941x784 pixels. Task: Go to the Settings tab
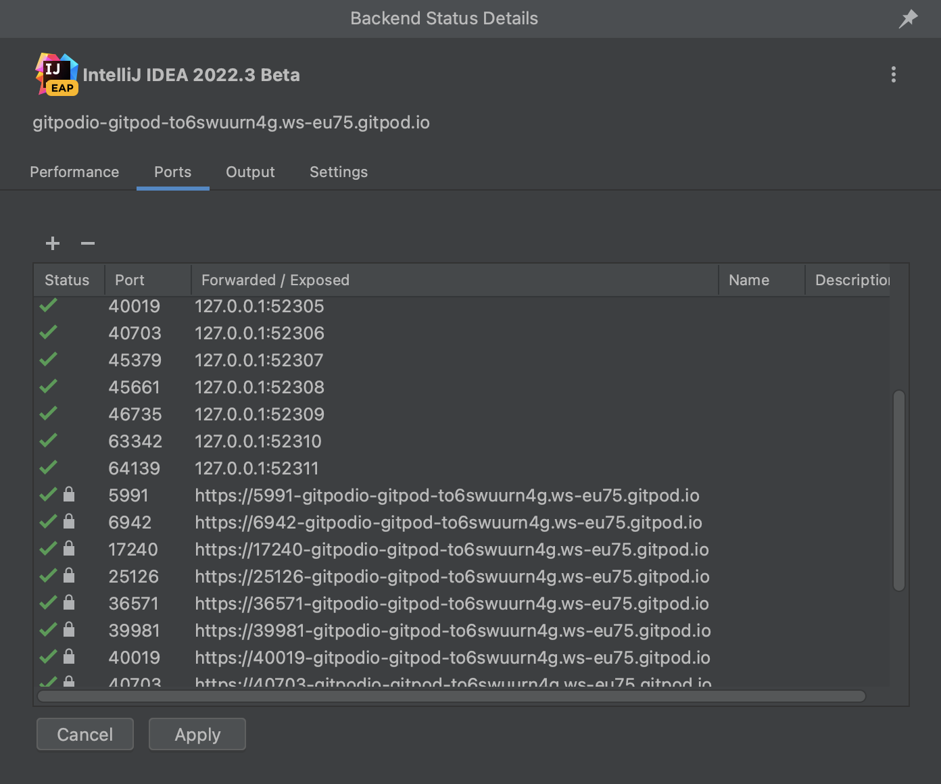(339, 172)
